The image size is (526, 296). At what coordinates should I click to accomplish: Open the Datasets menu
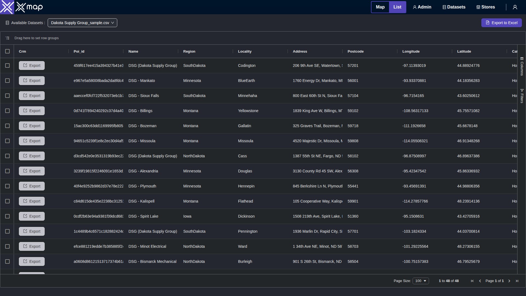pyautogui.click(x=454, y=7)
